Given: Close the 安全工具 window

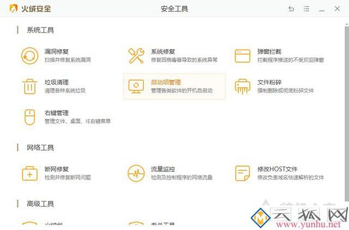Looking at the screenshot, I should [x=337, y=9].
